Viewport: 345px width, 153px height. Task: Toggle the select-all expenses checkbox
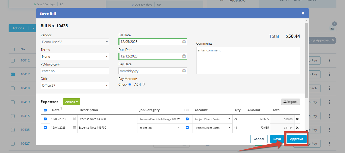click(x=45, y=110)
